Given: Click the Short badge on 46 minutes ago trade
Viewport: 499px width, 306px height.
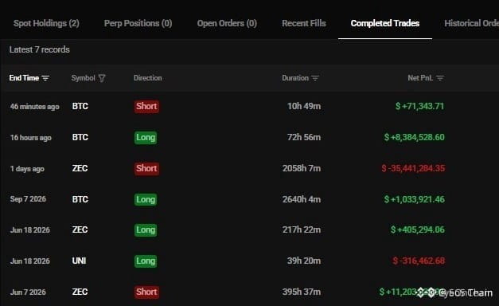Looking at the screenshot, I should tap(146, 106).
